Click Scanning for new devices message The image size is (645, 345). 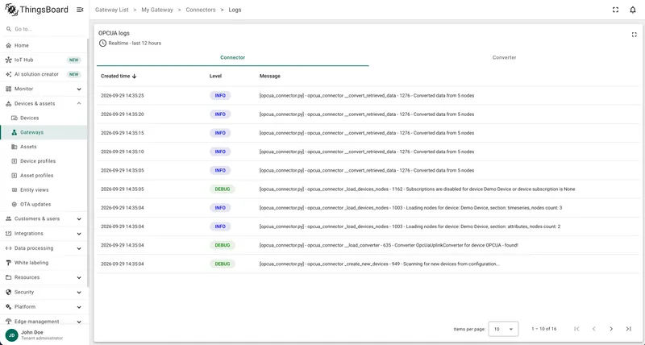[x=380, y=264]
